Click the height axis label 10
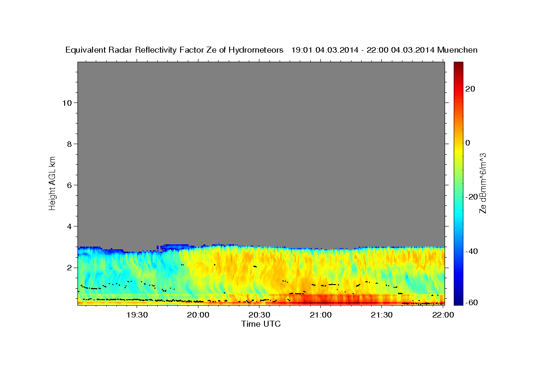Image resolution: width=550 pixels, height=366 pixels. [67, 103]
